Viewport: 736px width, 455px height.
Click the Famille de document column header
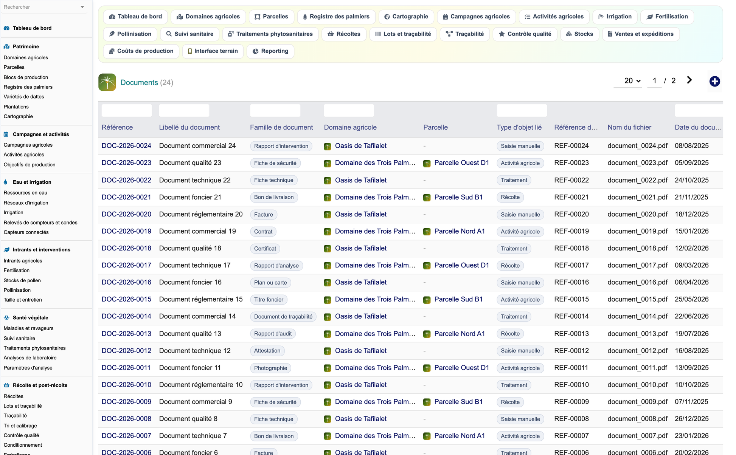click(281, 127)
